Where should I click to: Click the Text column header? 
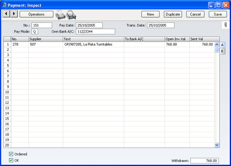point(94,39)
